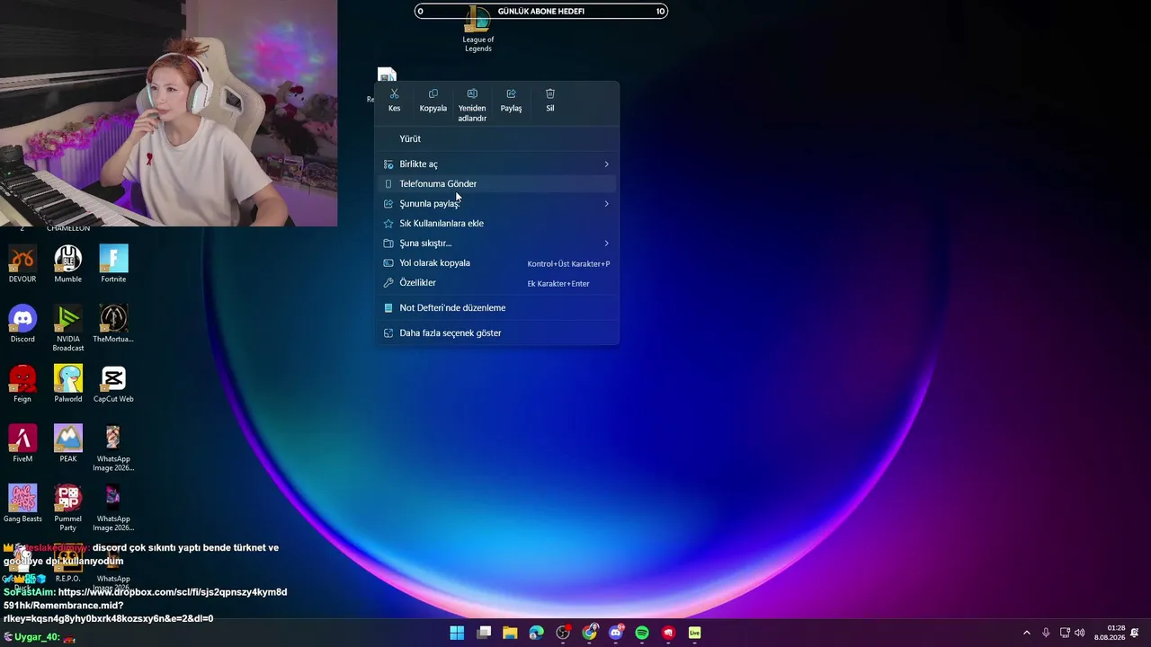Open the volume tray icon
Image resolution: width=1151 pixels, height=647 pixels.
(x=1079, y=633)
